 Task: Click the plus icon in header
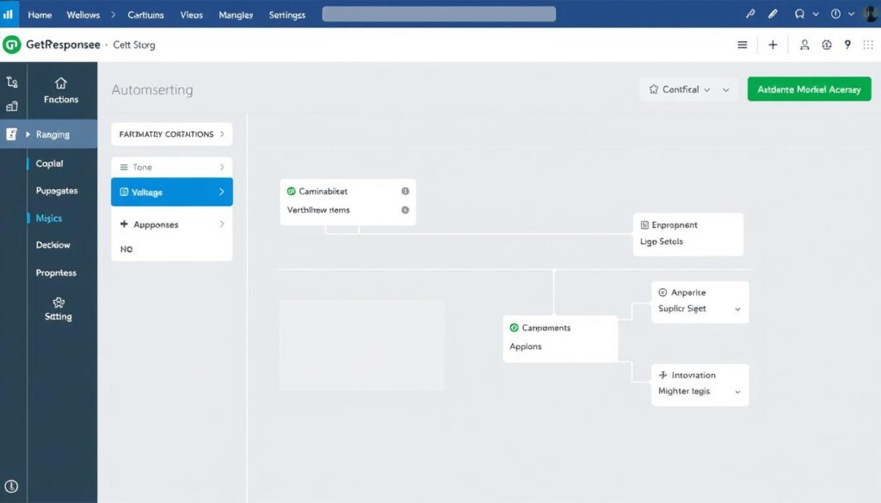point(773,45)
